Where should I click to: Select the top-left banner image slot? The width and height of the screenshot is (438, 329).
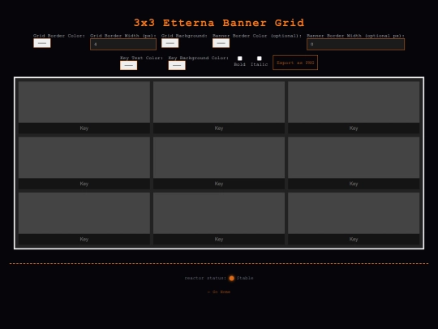tap(84, 102)
